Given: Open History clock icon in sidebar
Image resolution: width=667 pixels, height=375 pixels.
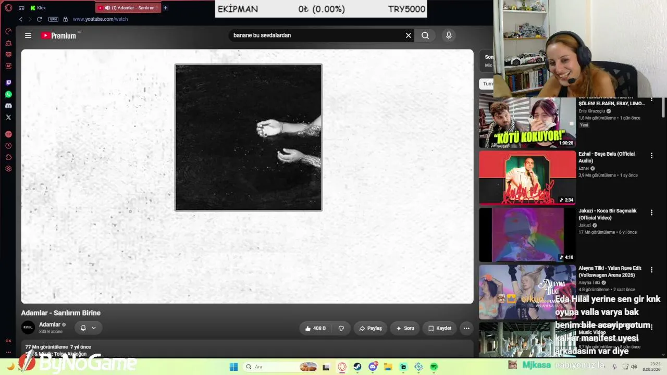Looking at the screenshot, I should click(8, 146).
